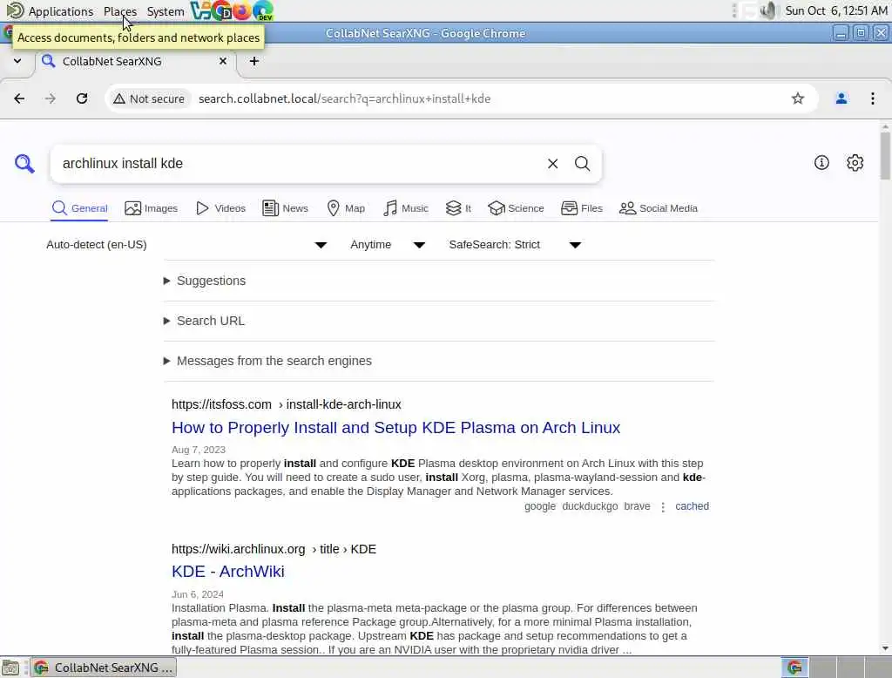Open the cached version of itsfoss result
Viewport: 892px width, 678px height.
692,506
